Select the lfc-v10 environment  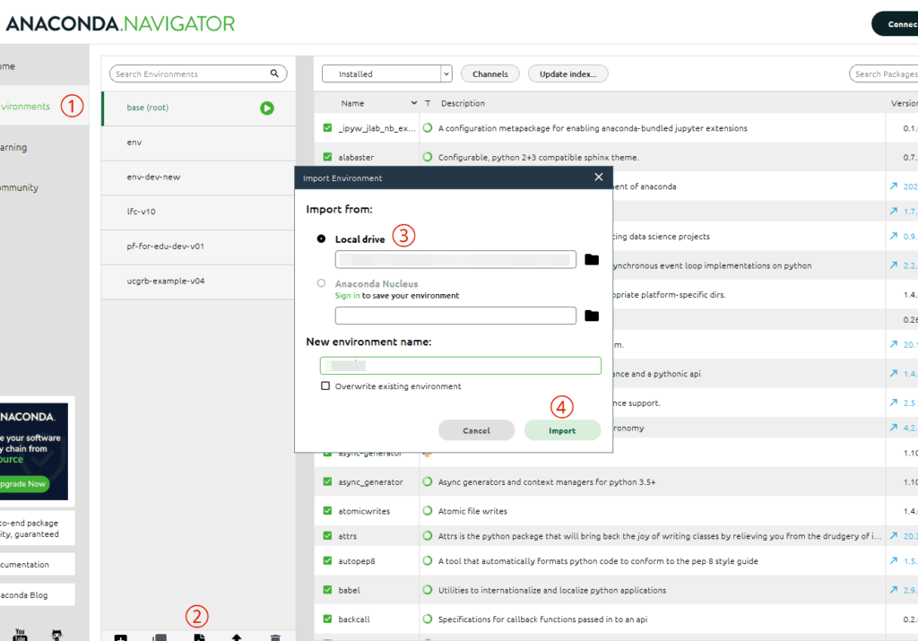point(198,212)
